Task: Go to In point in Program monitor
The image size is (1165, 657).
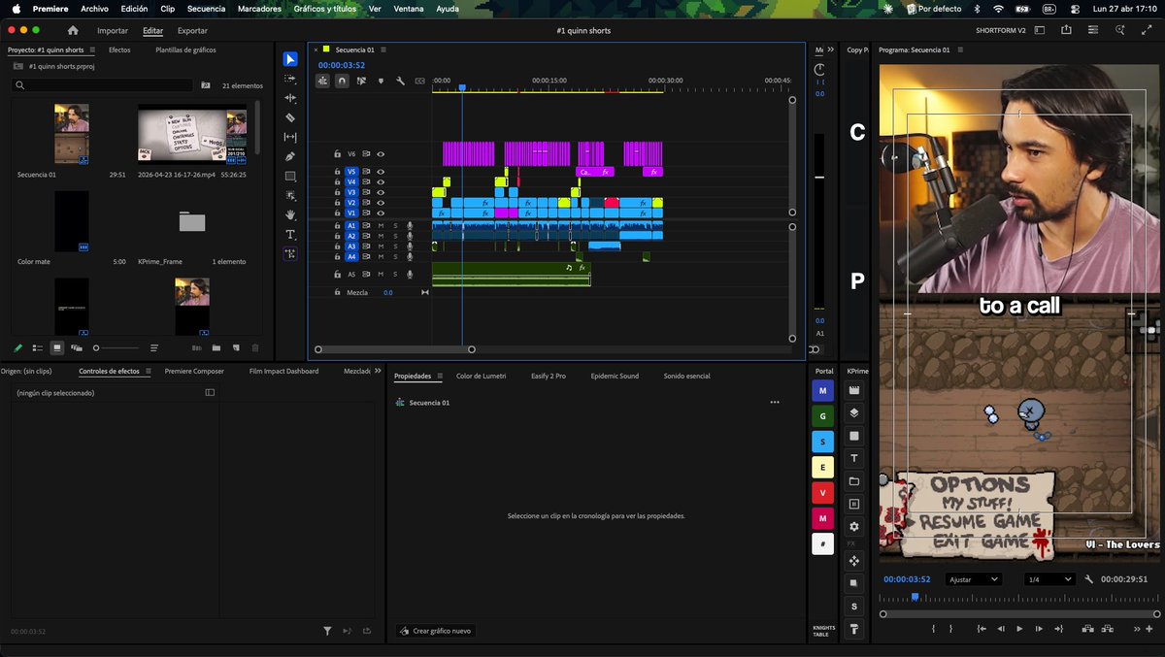Action: tap(982, 629)
